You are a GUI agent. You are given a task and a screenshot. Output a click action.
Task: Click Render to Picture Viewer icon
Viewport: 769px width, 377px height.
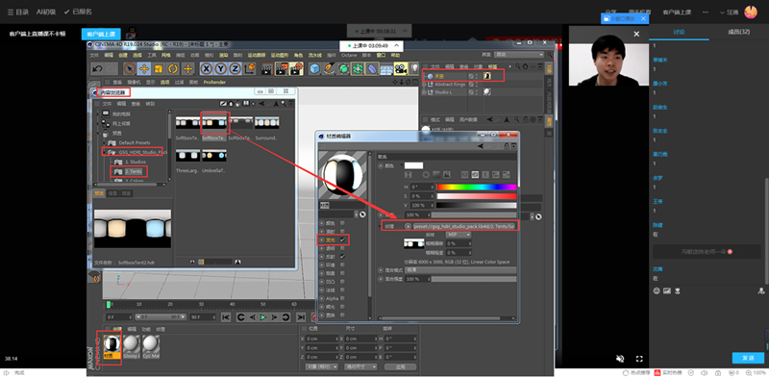(x=282, y=68)
